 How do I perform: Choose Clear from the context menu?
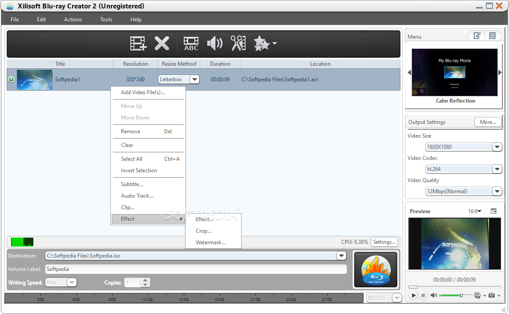point(148,145)
